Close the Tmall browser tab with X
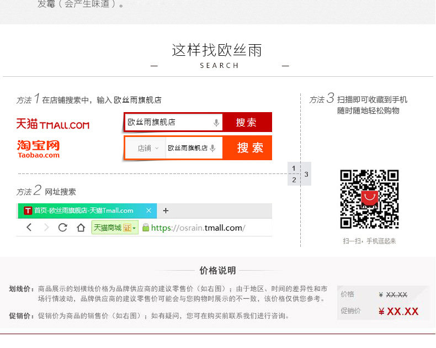 pos(149,210)
